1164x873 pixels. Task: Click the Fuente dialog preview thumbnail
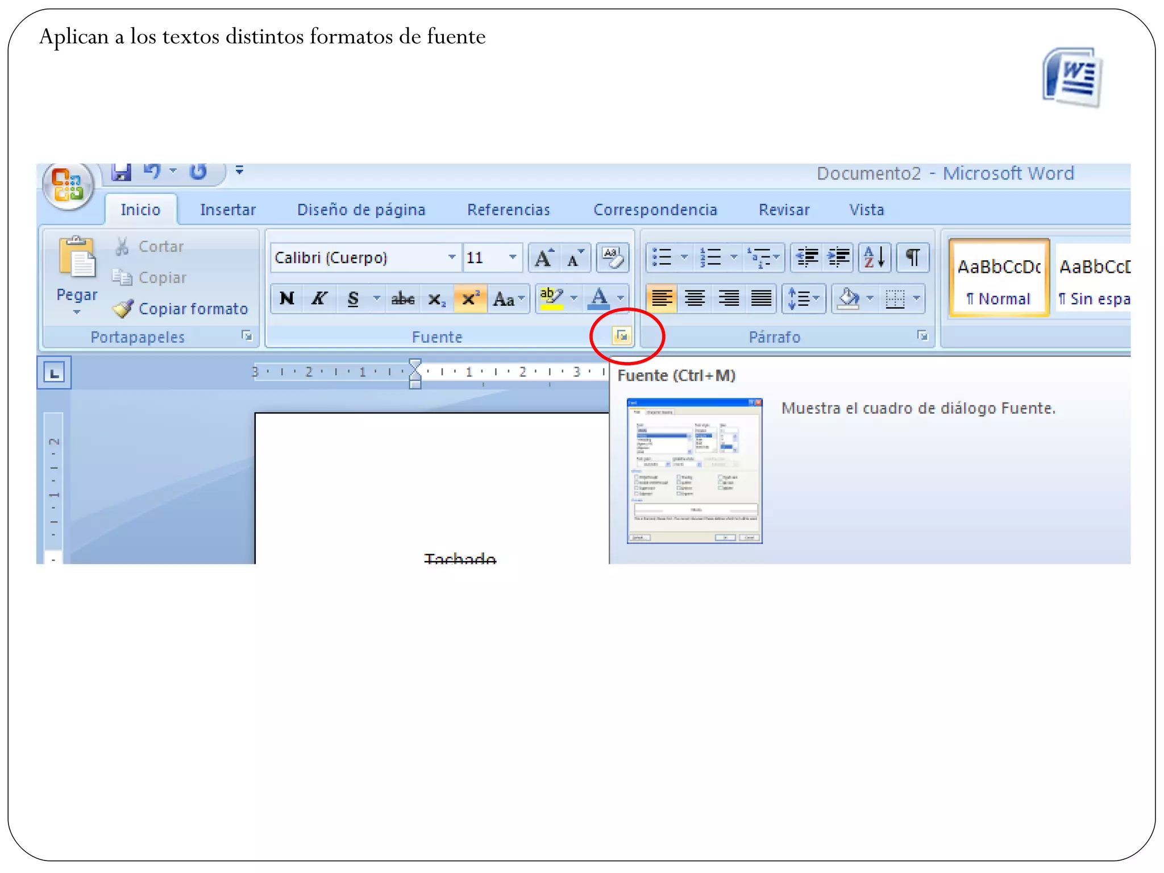pos(695,471)
